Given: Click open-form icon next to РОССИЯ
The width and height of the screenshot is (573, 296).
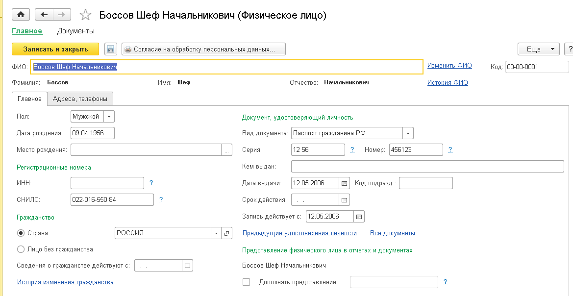Looking at the screenshot, I should [x=226, y=233].
